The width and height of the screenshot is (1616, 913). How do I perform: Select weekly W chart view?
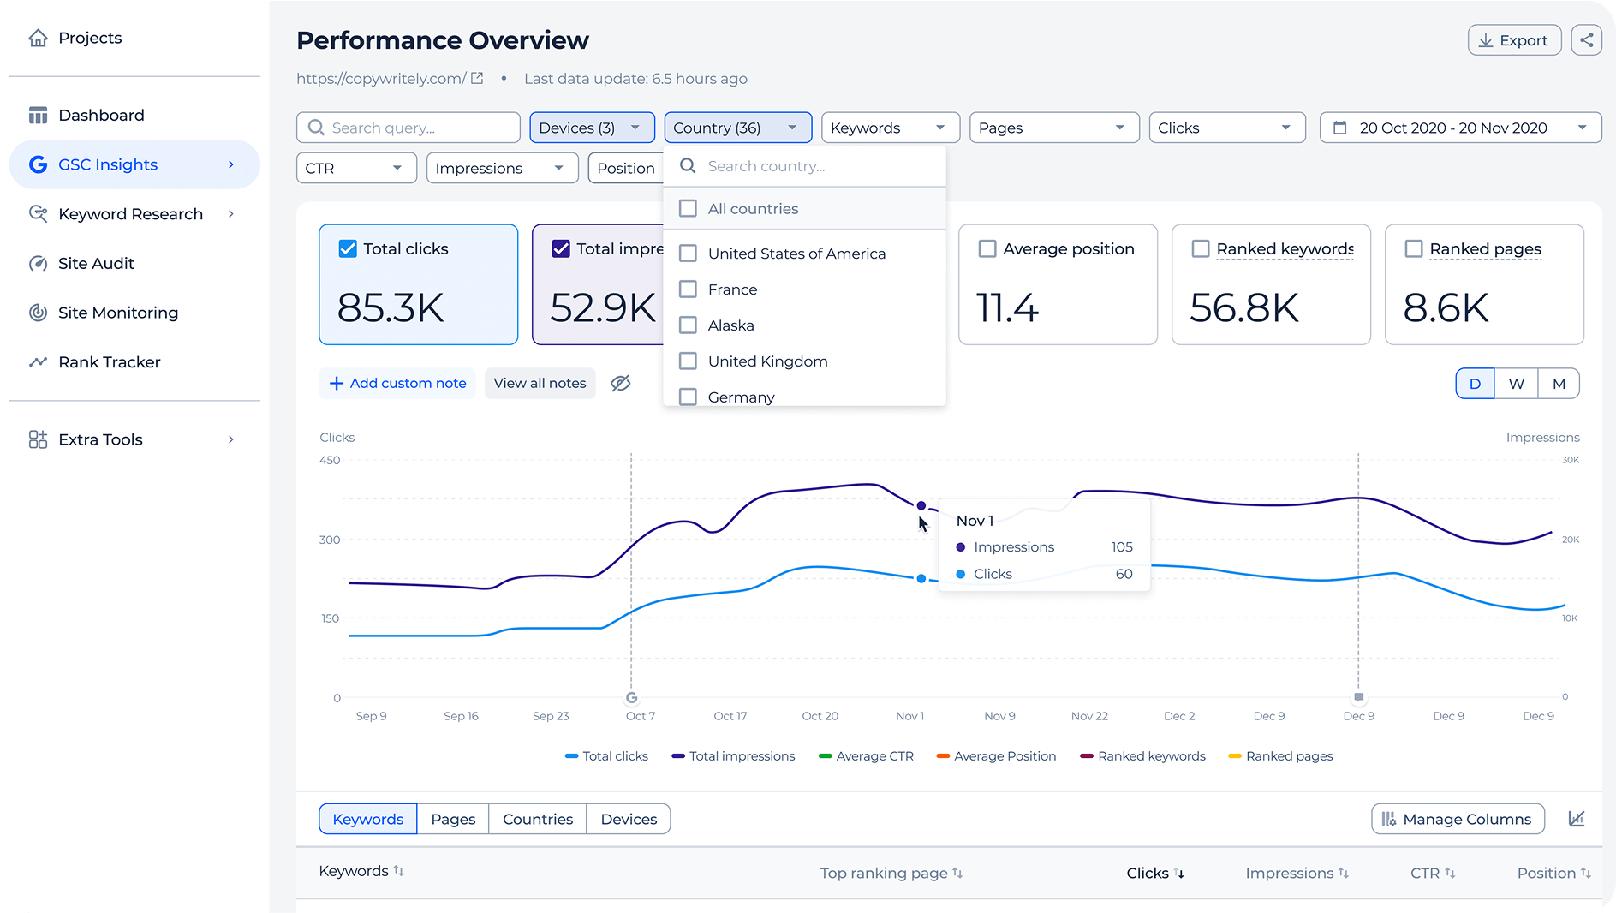pyautogui.click(x=1516, y=383)
